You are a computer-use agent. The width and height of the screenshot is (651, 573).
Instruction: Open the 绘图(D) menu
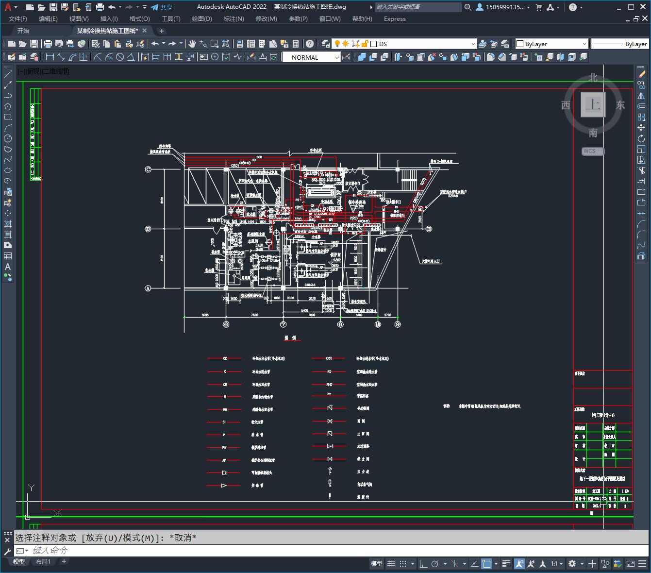202,19
